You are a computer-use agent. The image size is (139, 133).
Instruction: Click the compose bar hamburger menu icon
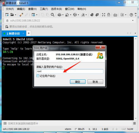coord(135,123)
